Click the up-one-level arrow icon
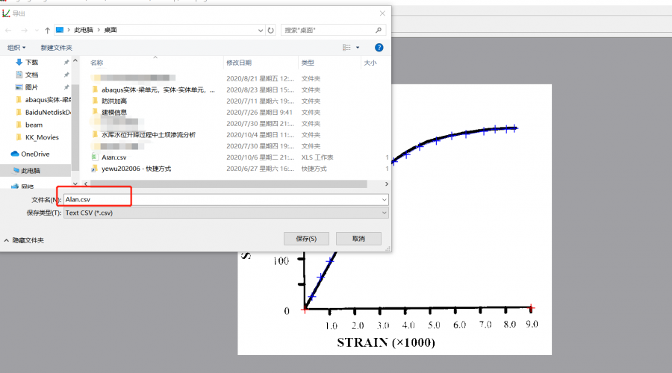Viewport: 672px width, 373px height. point(47,30)
